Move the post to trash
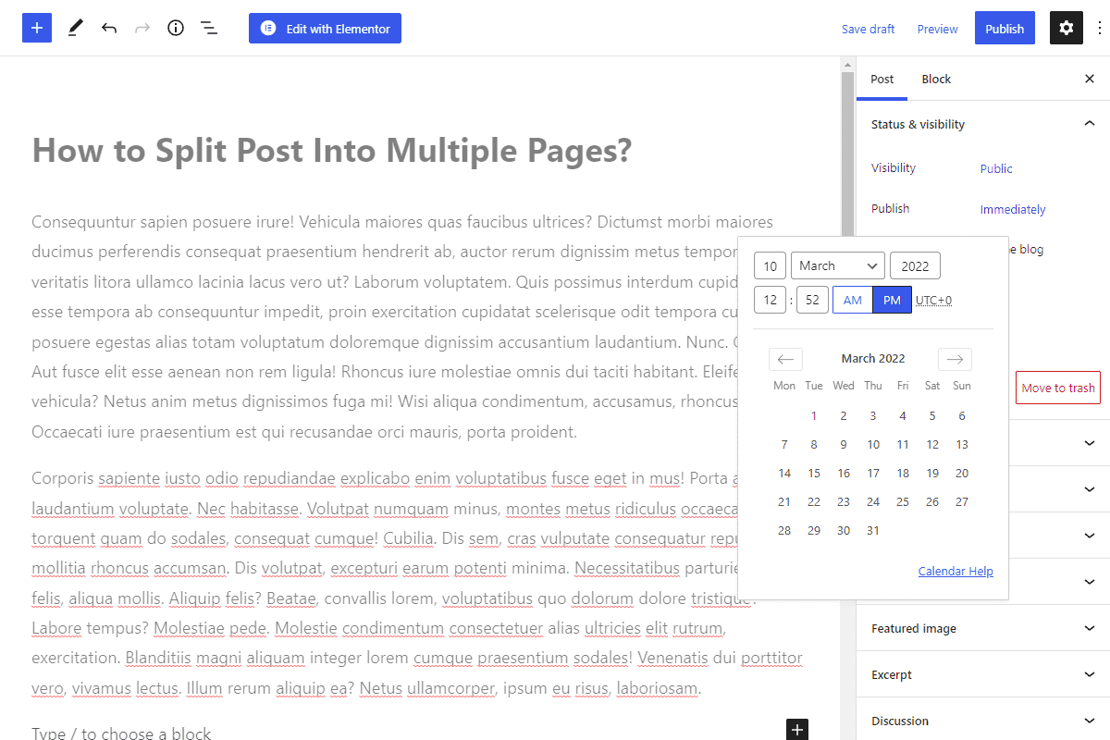 1058,388
